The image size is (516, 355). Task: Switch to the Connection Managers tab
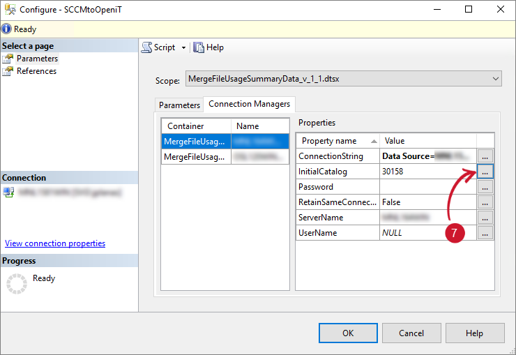pos(249,104)
